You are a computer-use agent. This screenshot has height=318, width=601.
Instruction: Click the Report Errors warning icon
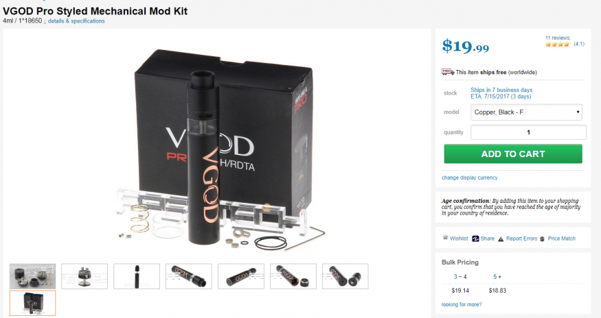click(x=501, y=238)
